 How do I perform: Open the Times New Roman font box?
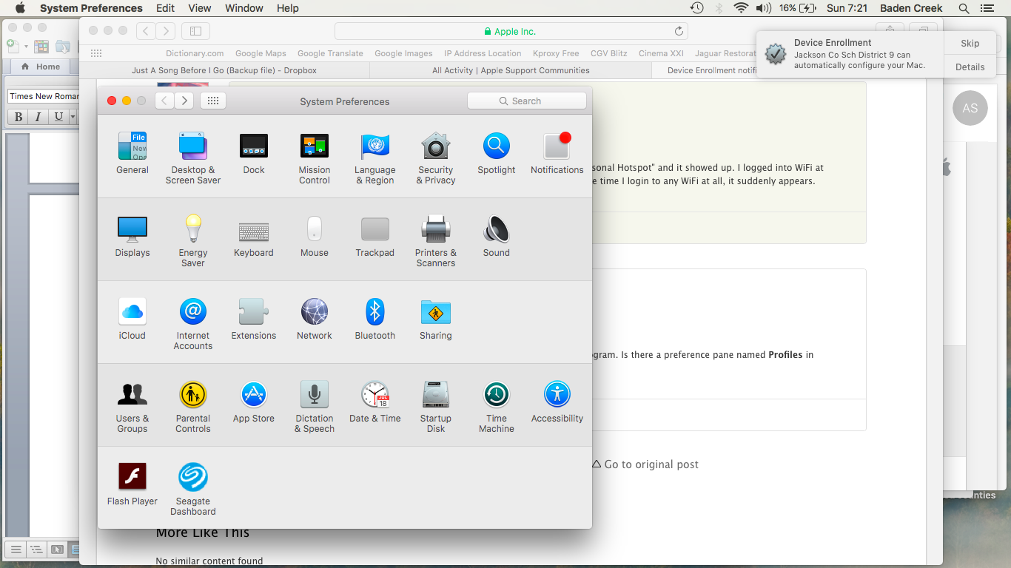(44, 96)
